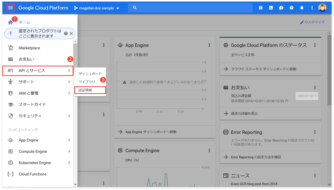Open the top bar three-dot settings menu

pyautogui.click(x=312, y=8)
